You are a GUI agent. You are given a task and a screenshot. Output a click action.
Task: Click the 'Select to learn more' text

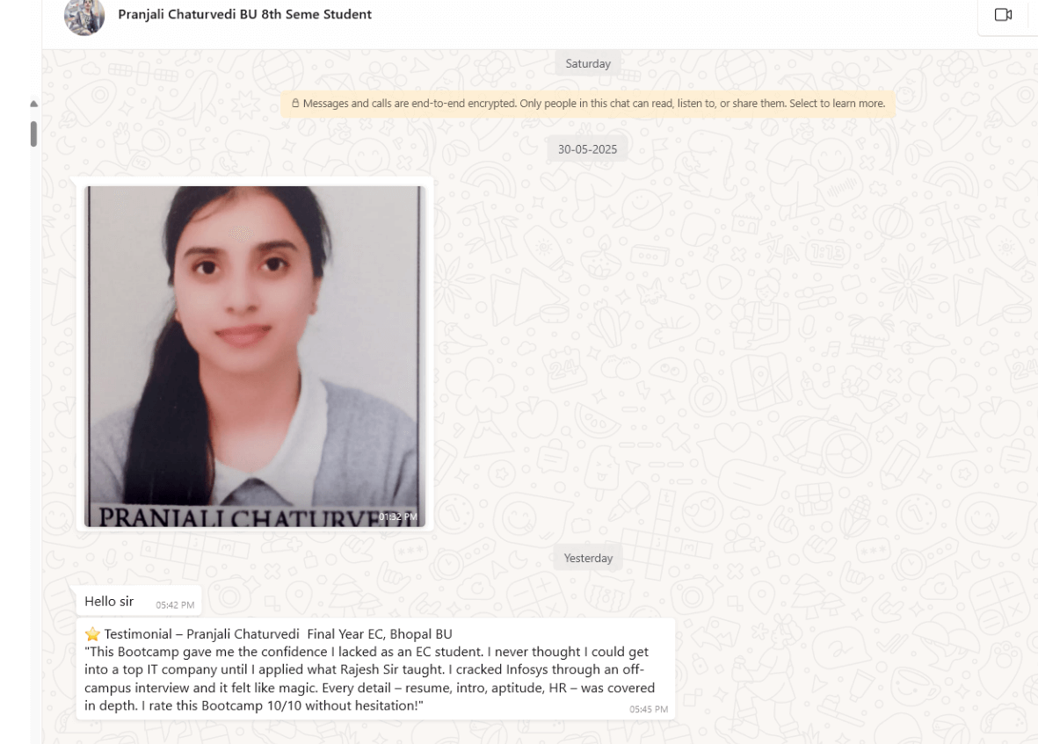[x=838, y=103]
